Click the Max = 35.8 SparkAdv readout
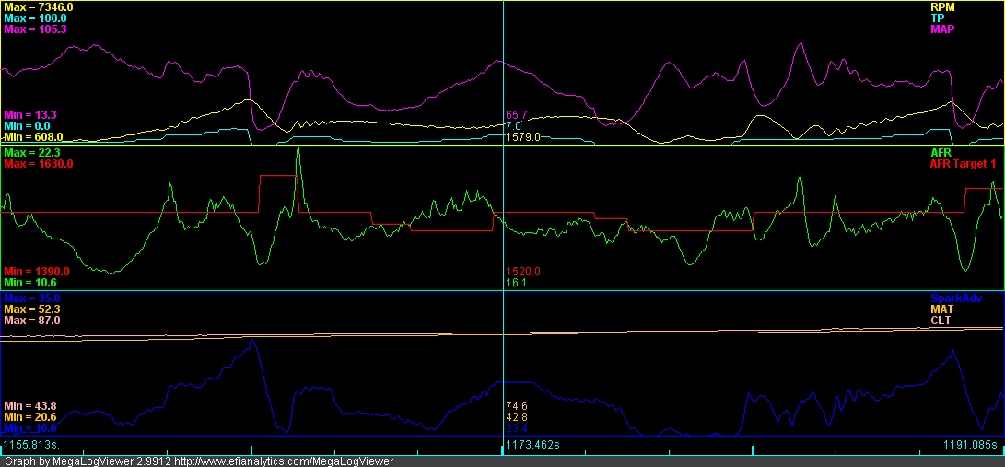This screenshot has height=467, width=1005. [32, 298]
